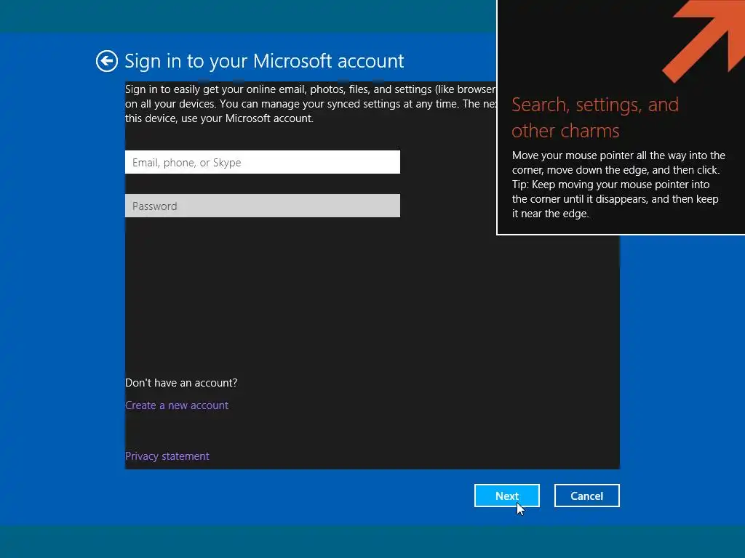Select the Password input field
Image resolution: width=745 pixels, height=558 pixels.
click(262, 206)
